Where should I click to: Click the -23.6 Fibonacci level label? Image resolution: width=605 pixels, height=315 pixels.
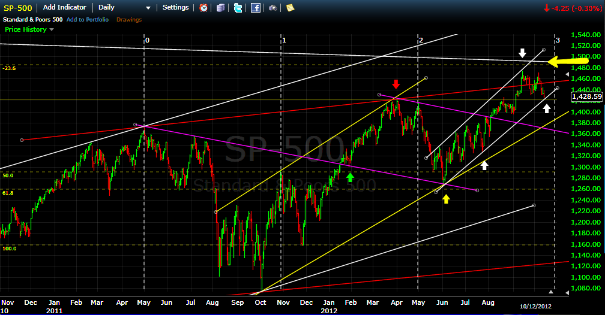coord(9,68)
